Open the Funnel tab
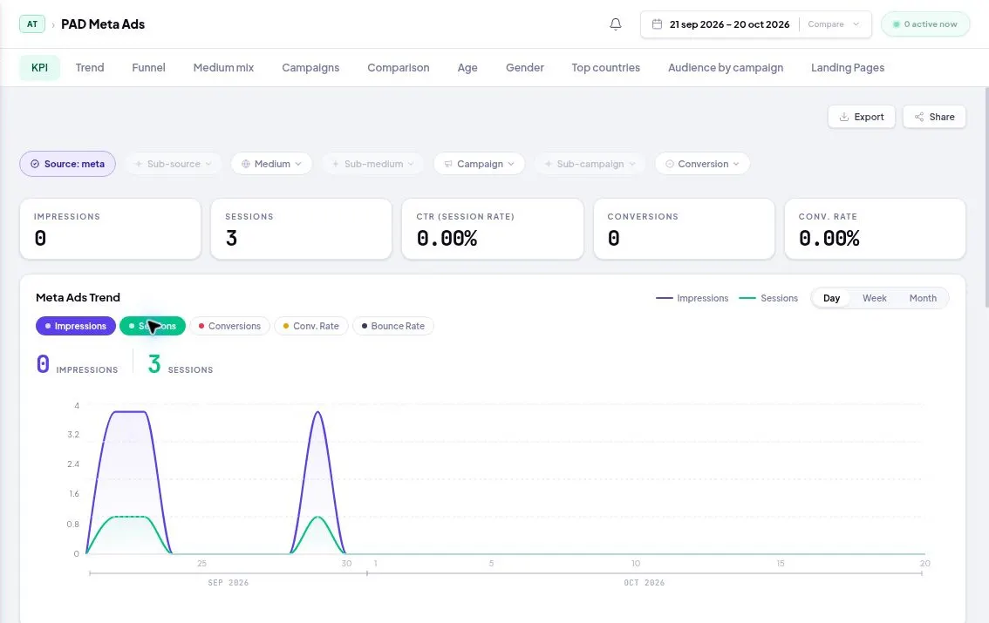The image size is (989, 623). coord(149,67)
